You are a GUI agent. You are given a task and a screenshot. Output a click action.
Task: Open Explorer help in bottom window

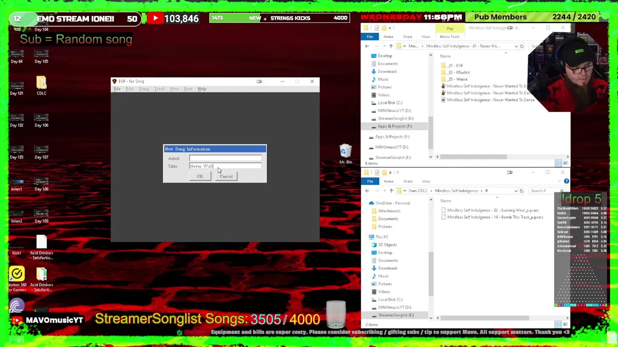coord(566,181)
